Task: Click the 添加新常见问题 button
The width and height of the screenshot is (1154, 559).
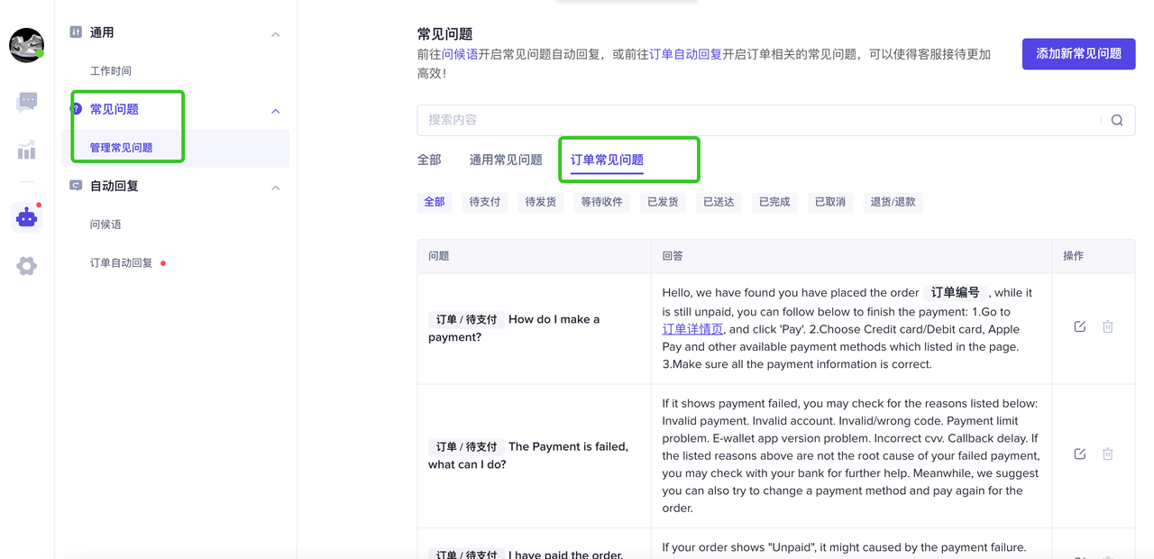Action: [1078, 54]
